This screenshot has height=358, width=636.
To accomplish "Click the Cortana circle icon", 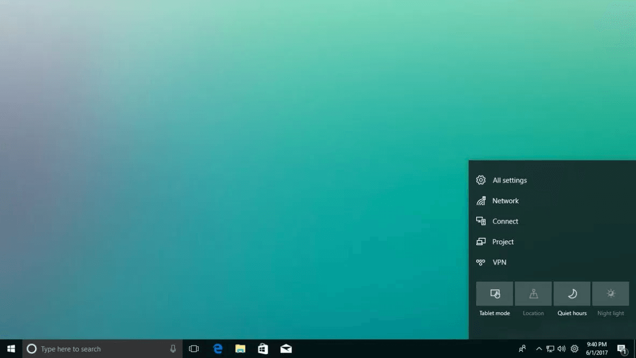I will [32, 349].
